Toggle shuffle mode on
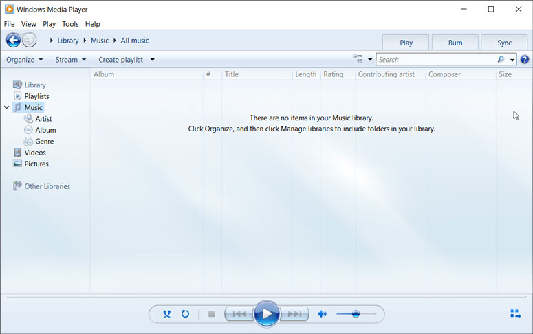Screen dimensions: 533x334 (x=166, y=313)
